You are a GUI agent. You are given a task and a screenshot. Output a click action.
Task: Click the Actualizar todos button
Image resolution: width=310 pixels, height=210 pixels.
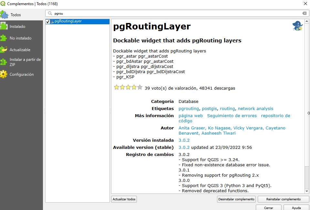(x=124, y=199)
